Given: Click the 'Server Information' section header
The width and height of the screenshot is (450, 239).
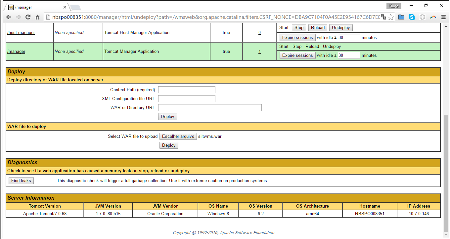Looking at the screenshot, I should pyautogui.click(x=223, y=198).
